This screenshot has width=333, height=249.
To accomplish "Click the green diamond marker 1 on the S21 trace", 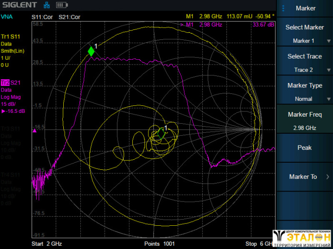I will coord(91,52).
